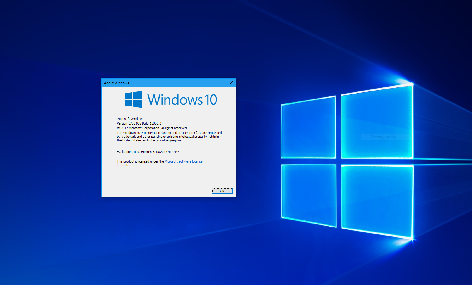472x285 pixels.
Task: Click the separator line under the logo
Action: pos(168,112)
